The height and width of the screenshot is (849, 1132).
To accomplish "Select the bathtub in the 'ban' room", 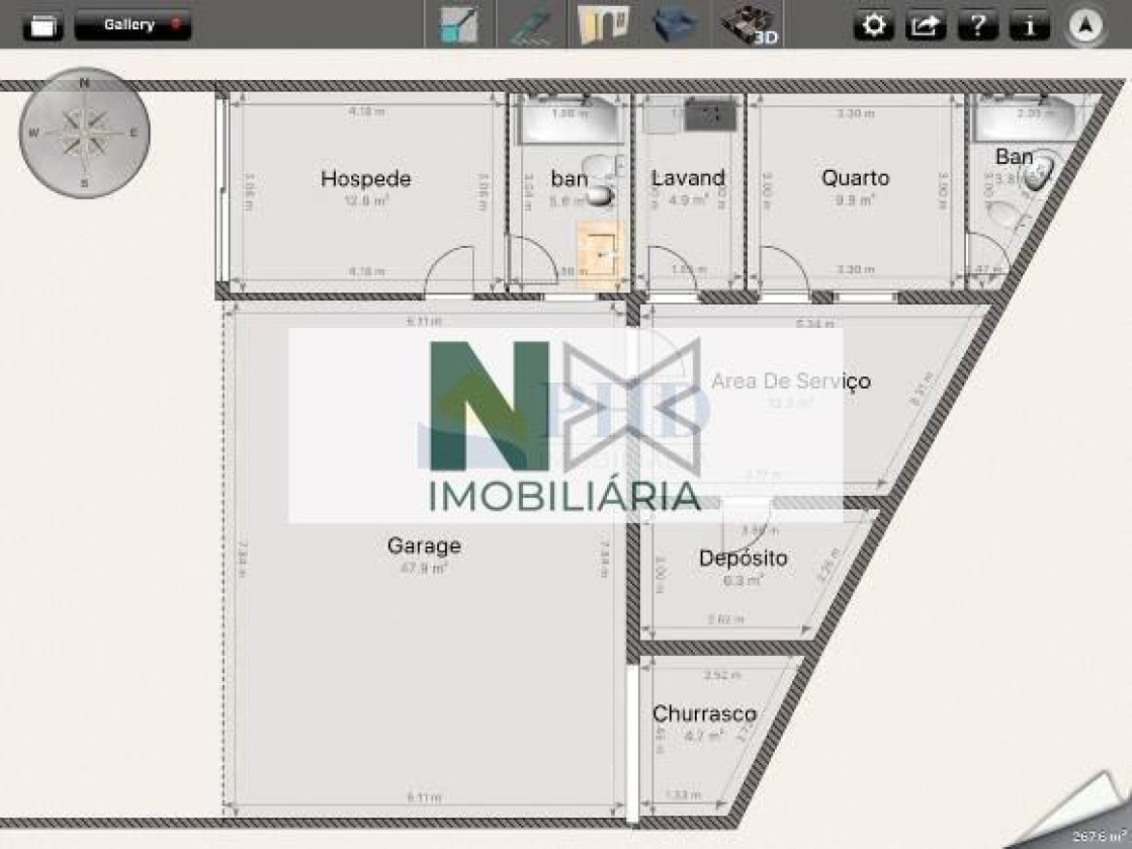I will tap(569, 119).
